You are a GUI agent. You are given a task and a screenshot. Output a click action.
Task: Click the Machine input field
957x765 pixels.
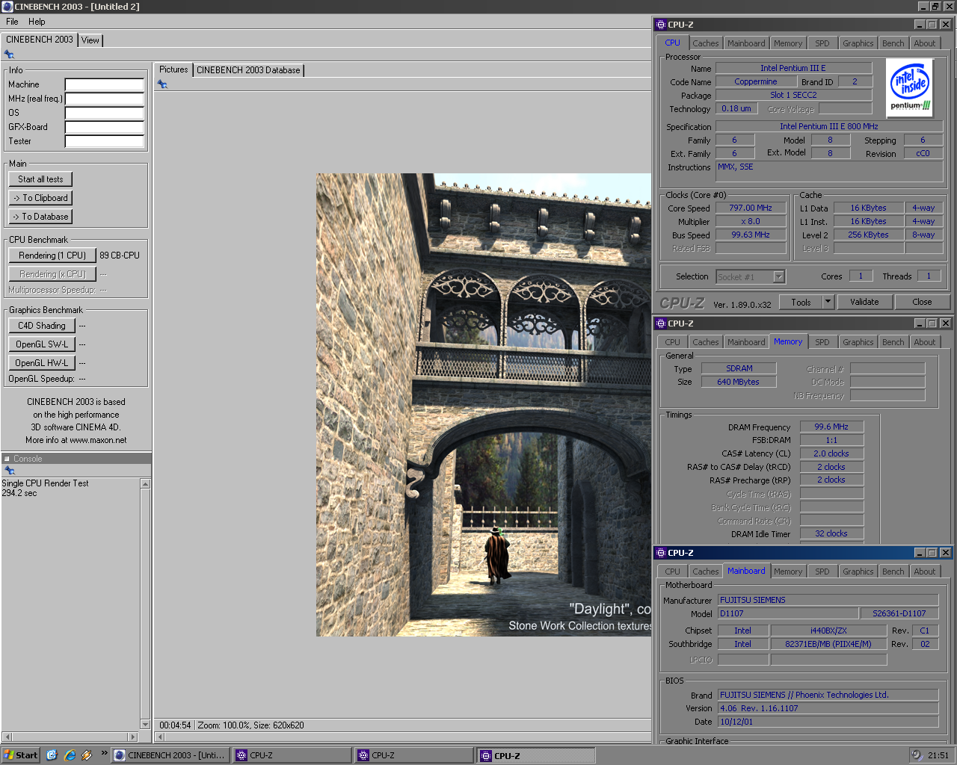tap(105, 84)
